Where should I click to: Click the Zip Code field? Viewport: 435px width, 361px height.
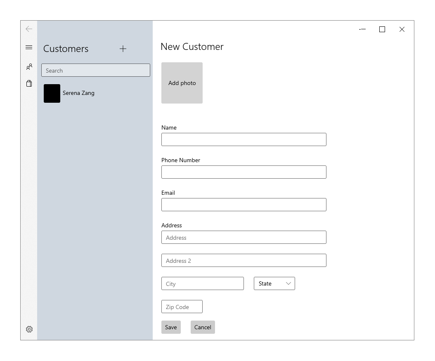pyautogui.click(x=182, y=307)
